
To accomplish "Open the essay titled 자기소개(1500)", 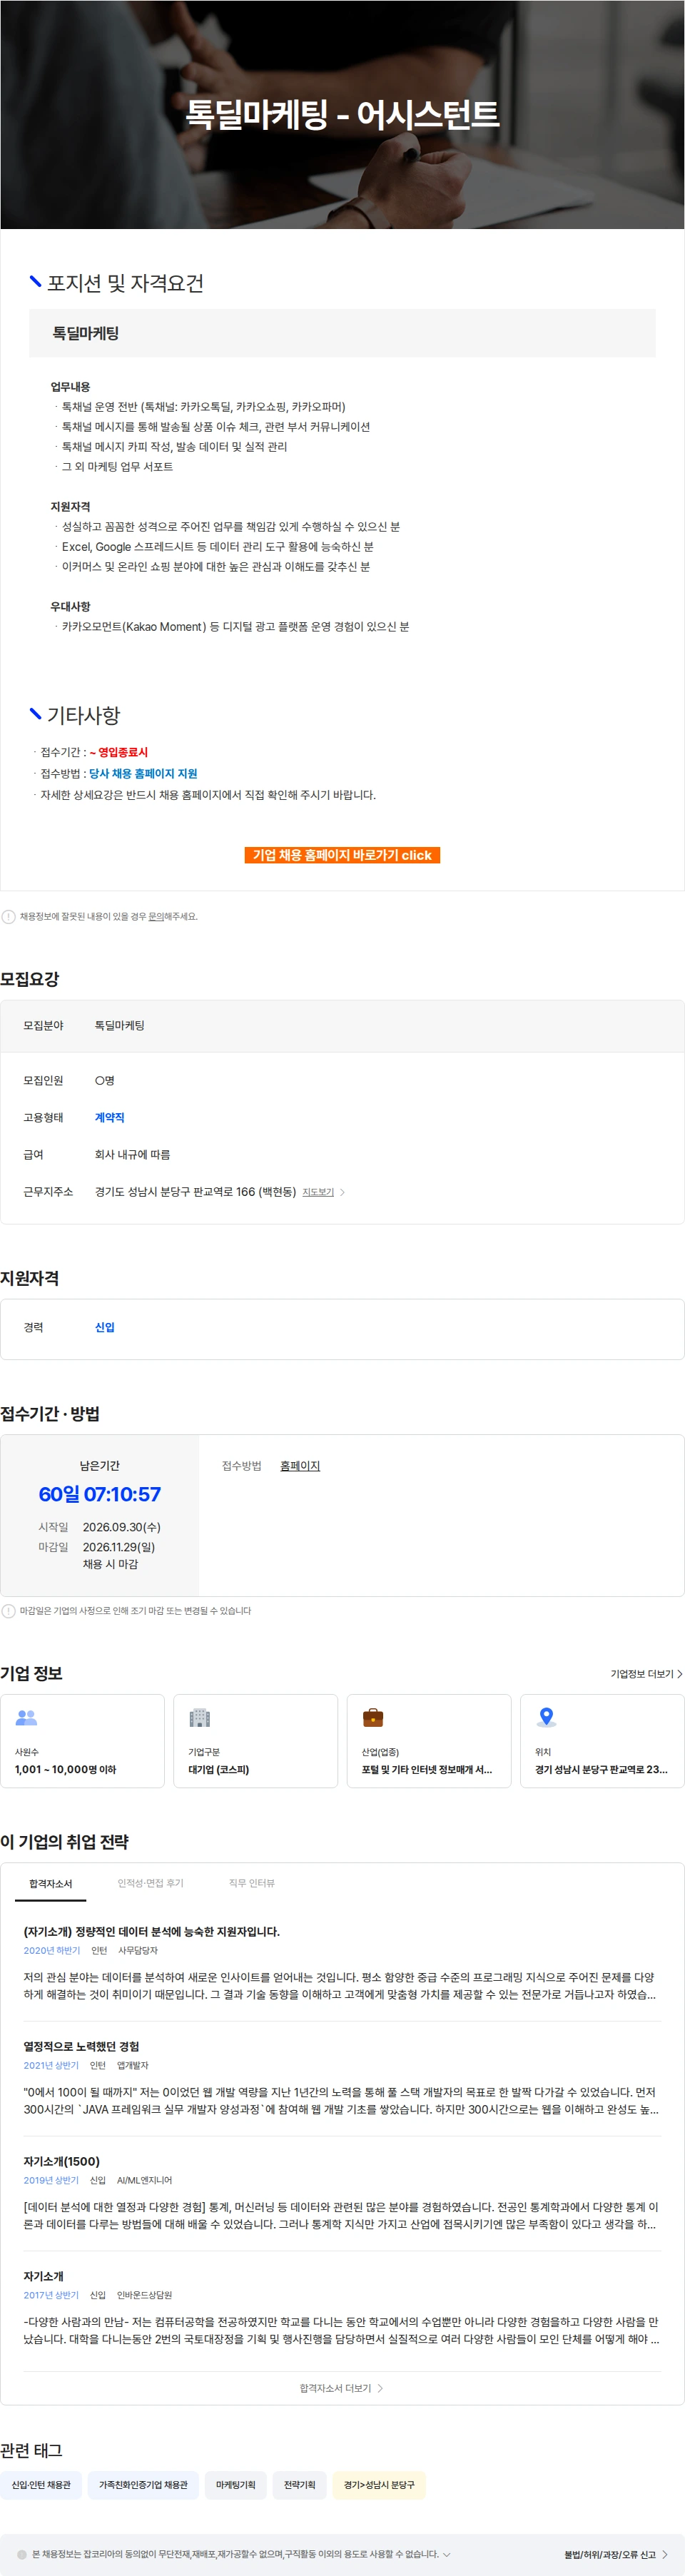I will click(62, 2161).
